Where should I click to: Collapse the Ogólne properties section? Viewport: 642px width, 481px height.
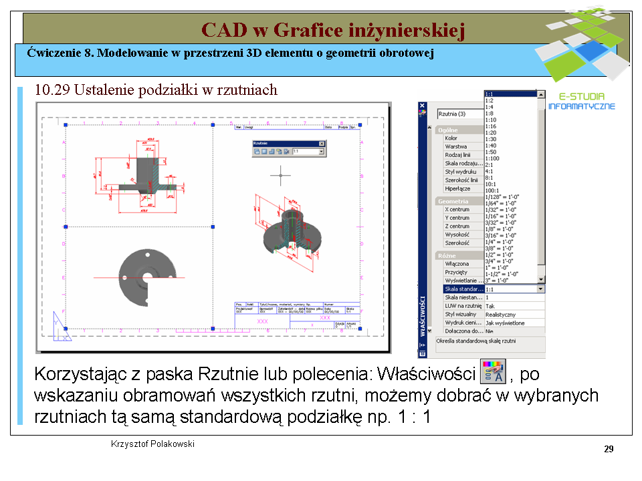[x=459, y=130]
